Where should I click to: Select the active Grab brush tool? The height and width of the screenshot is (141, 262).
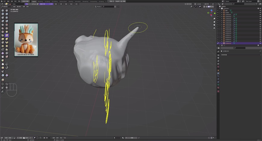point(7,35)
